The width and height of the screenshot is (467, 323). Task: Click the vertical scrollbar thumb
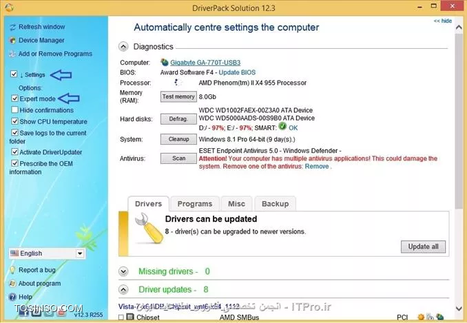pos(459,121)
